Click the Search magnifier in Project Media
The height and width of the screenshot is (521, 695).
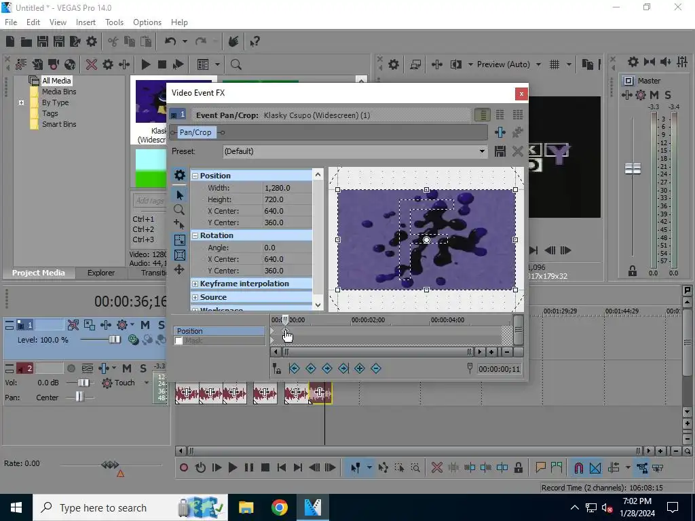point(236,64)
